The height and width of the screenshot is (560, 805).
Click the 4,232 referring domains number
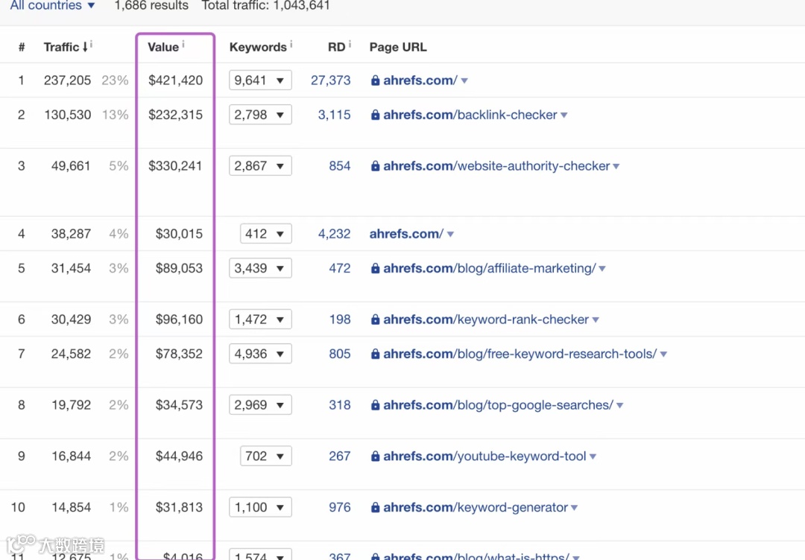pyautogui.click(x=334, y=234)
